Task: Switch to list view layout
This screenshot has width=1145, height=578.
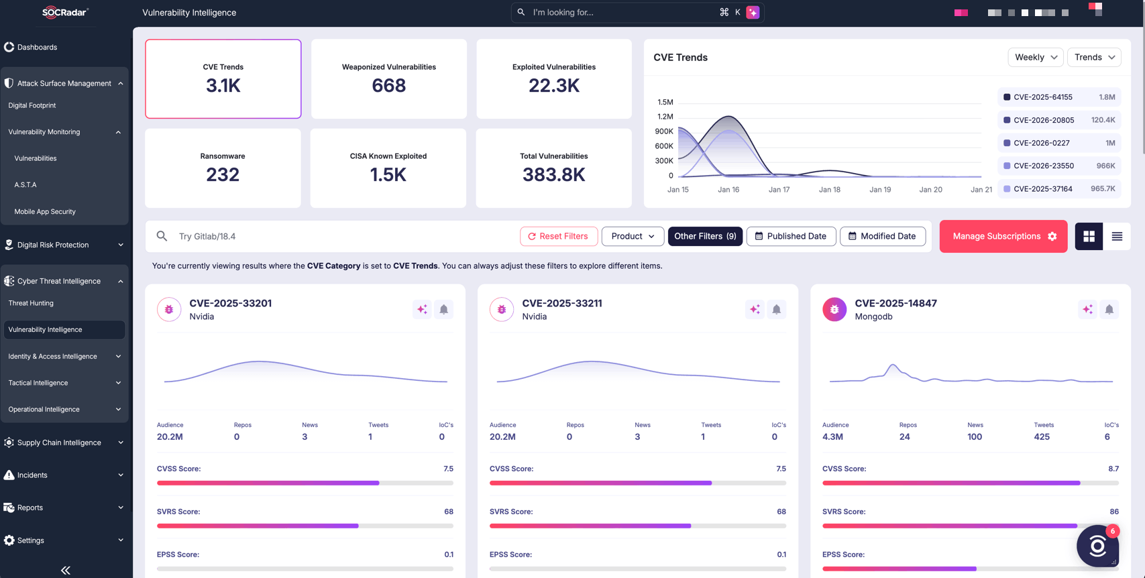Action: point(1117,236)
